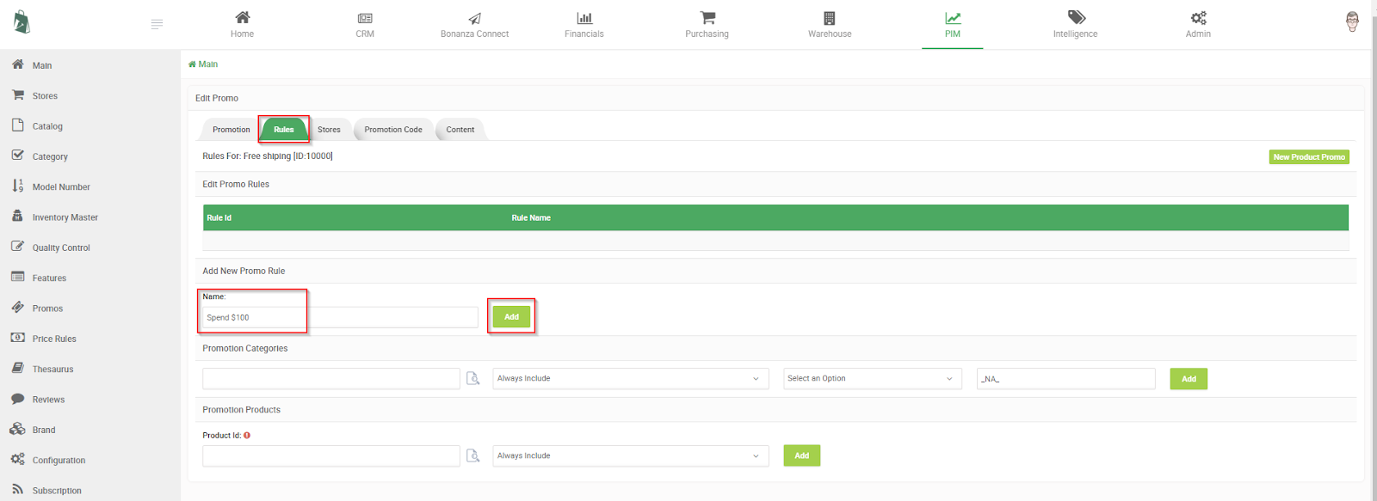1377x501 pixels.
Task: Click the Main home icon in sidebar
Action: [x=17, y=64]
